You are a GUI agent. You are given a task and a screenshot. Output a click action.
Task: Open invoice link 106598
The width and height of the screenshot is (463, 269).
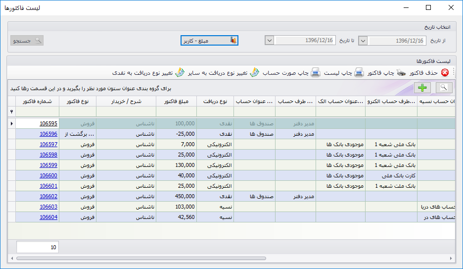point(48,155)
